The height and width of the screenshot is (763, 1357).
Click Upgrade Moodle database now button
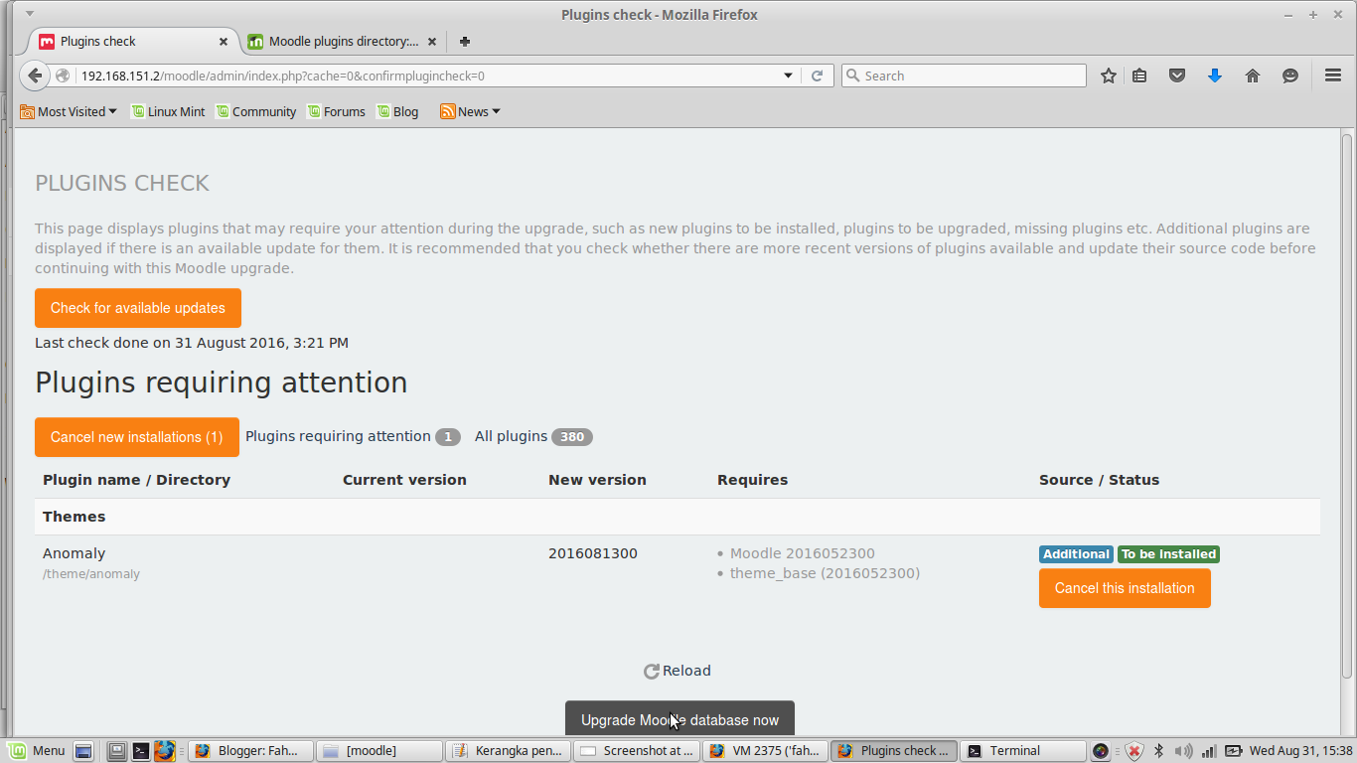click(679, 720)
